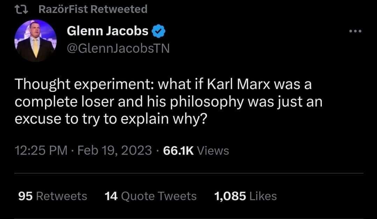Open the 95 Retweets list

(52, 196)
